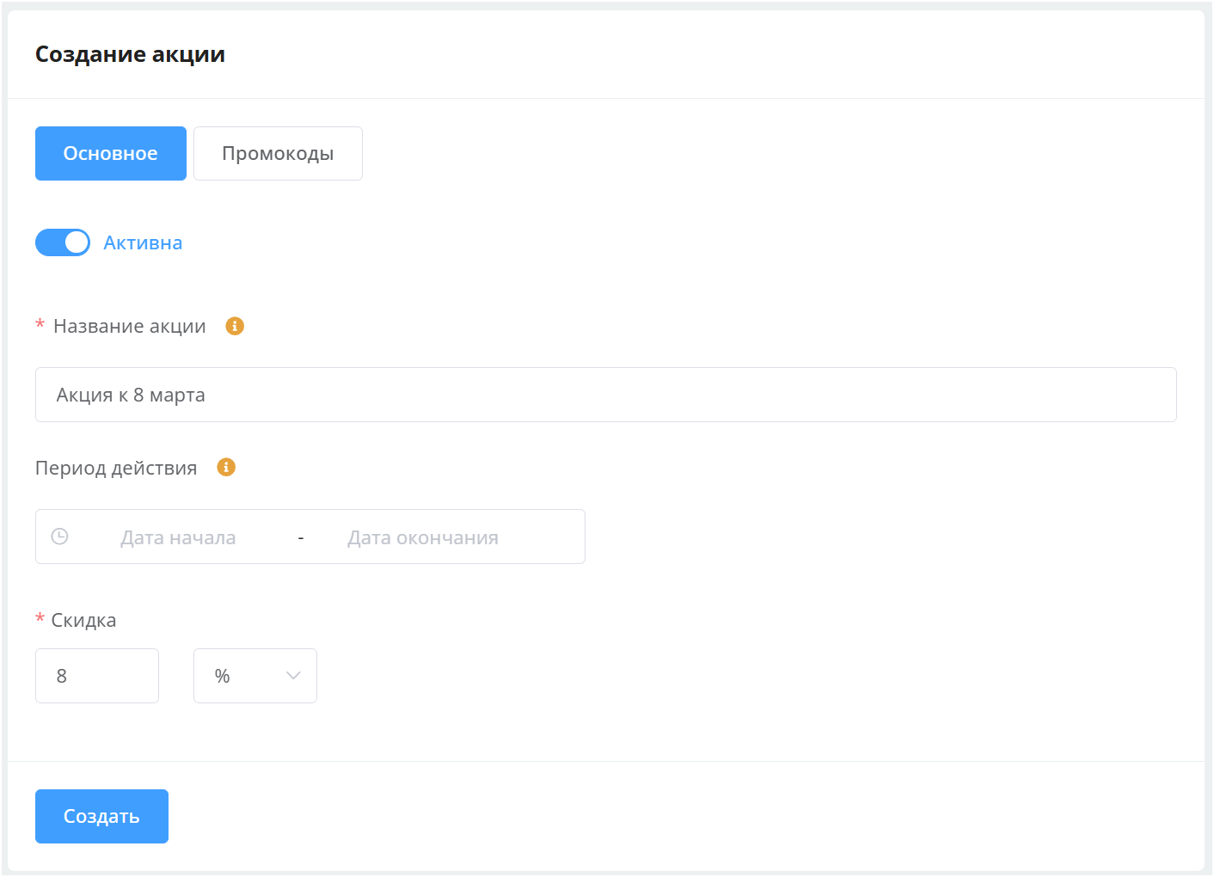Click the info icon beside Название акции
Image resolution: width=1214 pixels, height=877 pixels.
point(235,326)
